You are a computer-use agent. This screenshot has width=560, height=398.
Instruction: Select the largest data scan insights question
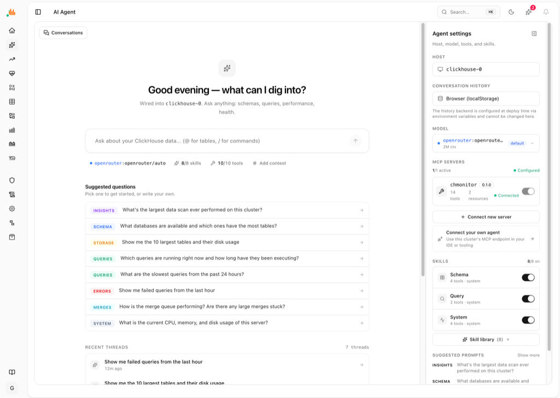pyautogui.click(x=227, y=210)
